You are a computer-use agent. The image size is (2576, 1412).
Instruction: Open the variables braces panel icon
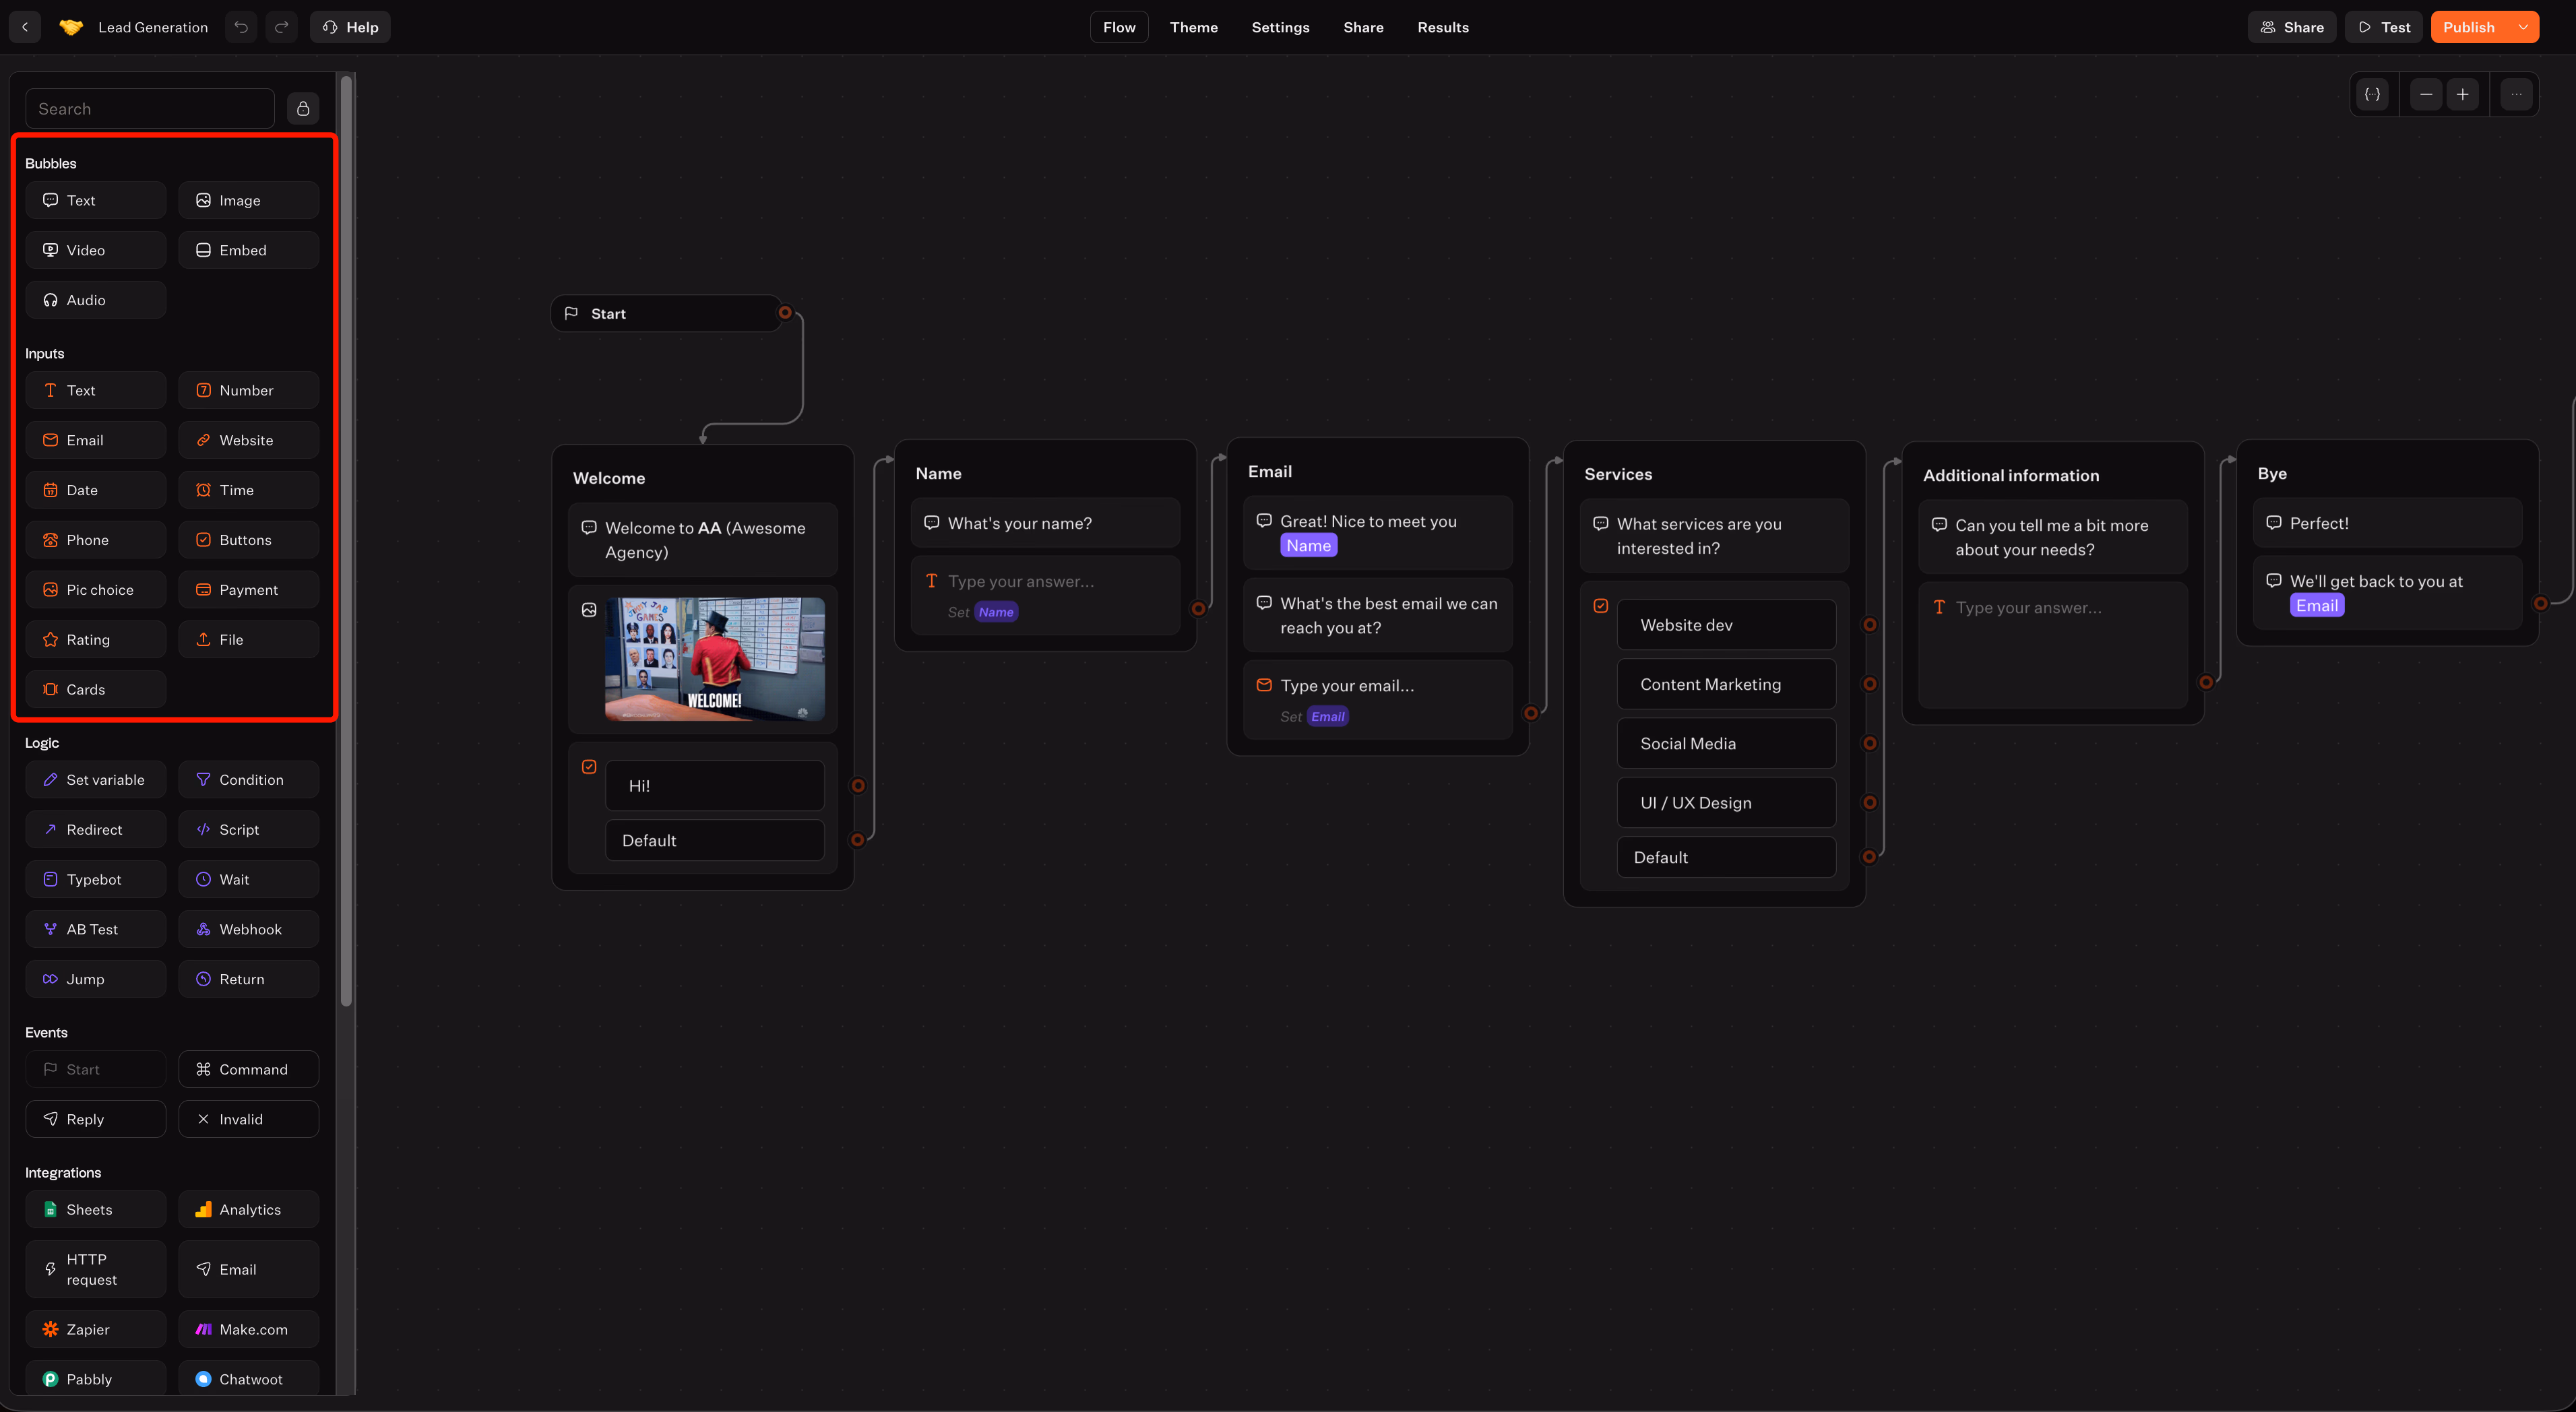[2372, 95]
